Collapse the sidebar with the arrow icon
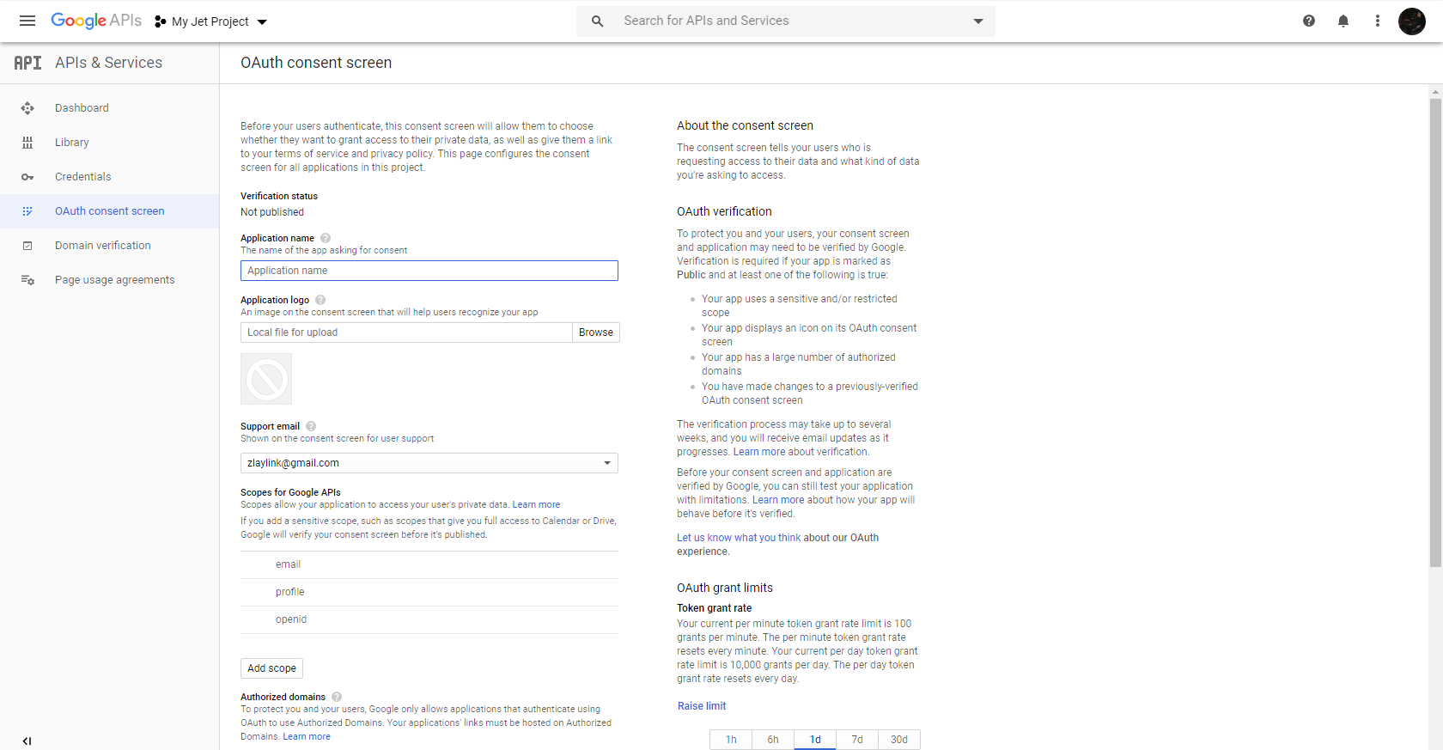Image resolution: width=1443 pixels, height=750 pixels. pyautogui.click(x=27, y=741)
